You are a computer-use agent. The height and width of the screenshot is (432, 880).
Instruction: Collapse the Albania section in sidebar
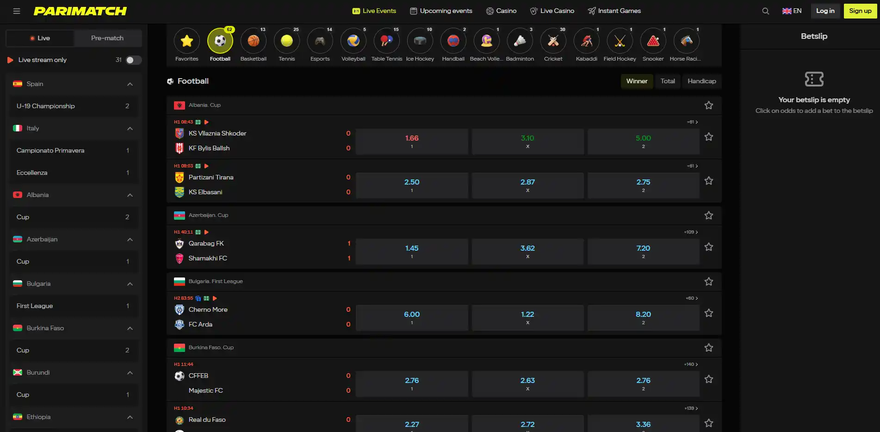point(130,195)
